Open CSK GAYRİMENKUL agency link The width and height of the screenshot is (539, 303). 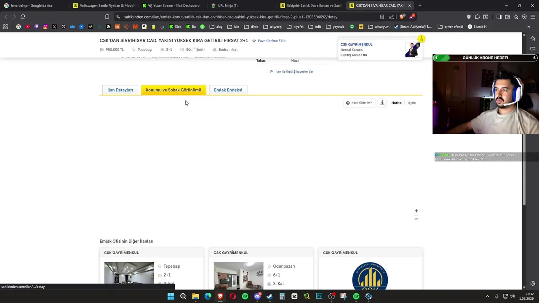coord(356,44)
